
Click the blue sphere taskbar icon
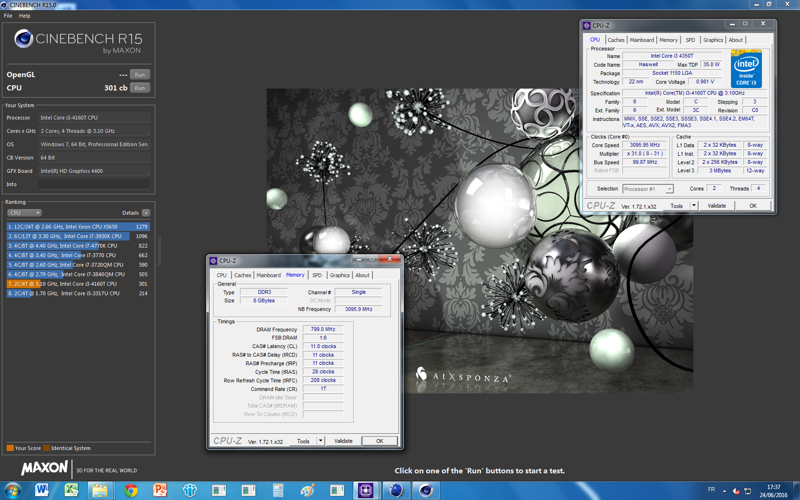pos(396,490)
